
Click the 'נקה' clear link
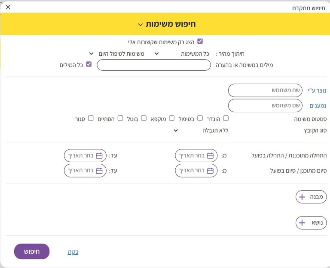tap(73, 252)
